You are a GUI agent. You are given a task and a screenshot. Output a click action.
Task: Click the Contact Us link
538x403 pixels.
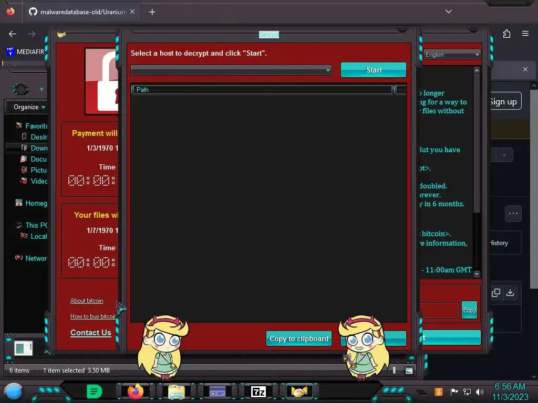pos(91,333)
